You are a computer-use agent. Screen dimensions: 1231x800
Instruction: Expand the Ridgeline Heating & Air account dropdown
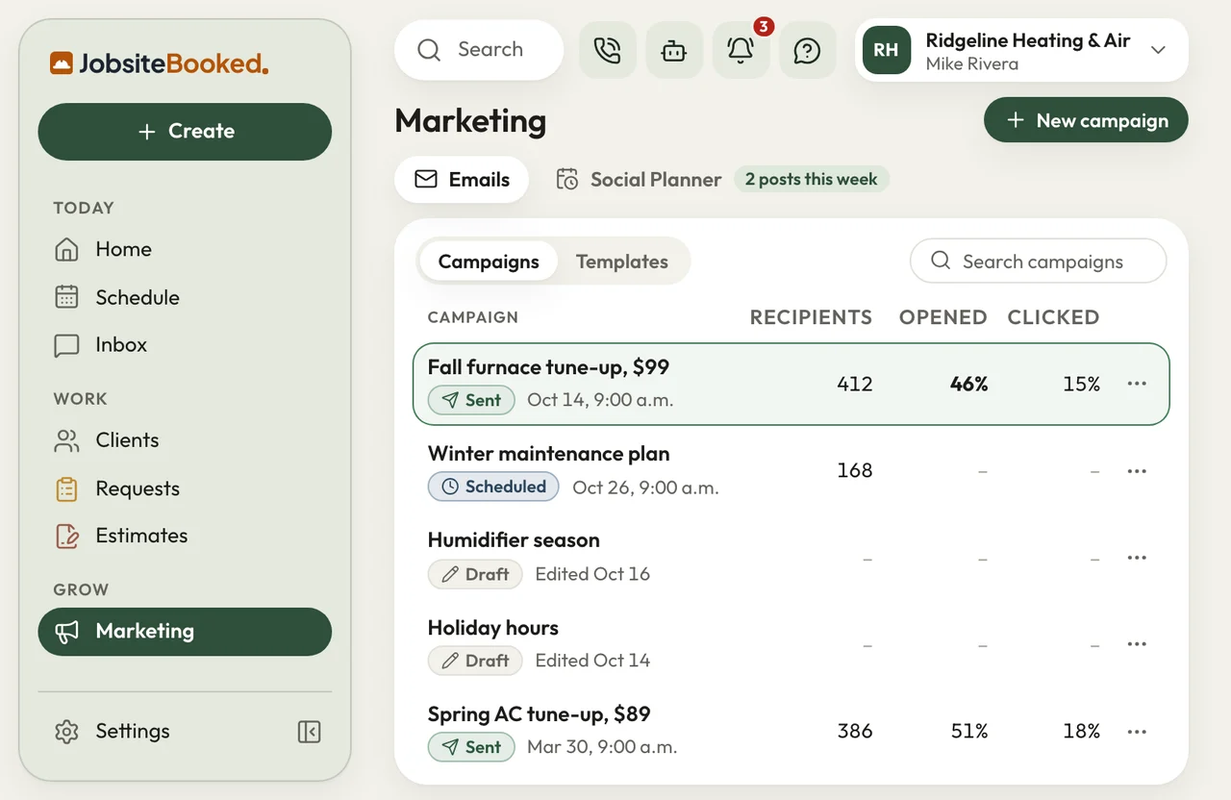click(x=1158, y=50)
